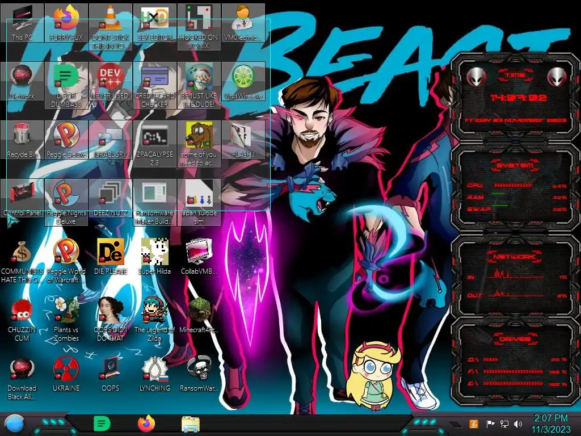The image size is (581, 436).
Task: Open the green chat app on taskbar
Action: (x=102, y=424)
